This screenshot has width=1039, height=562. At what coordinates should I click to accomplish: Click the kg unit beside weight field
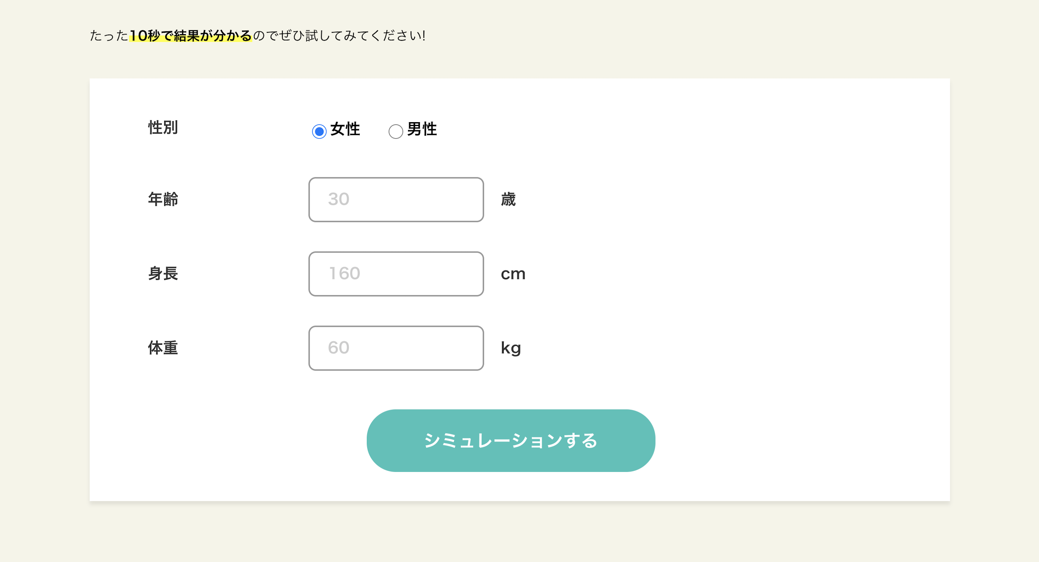[511, 348]
